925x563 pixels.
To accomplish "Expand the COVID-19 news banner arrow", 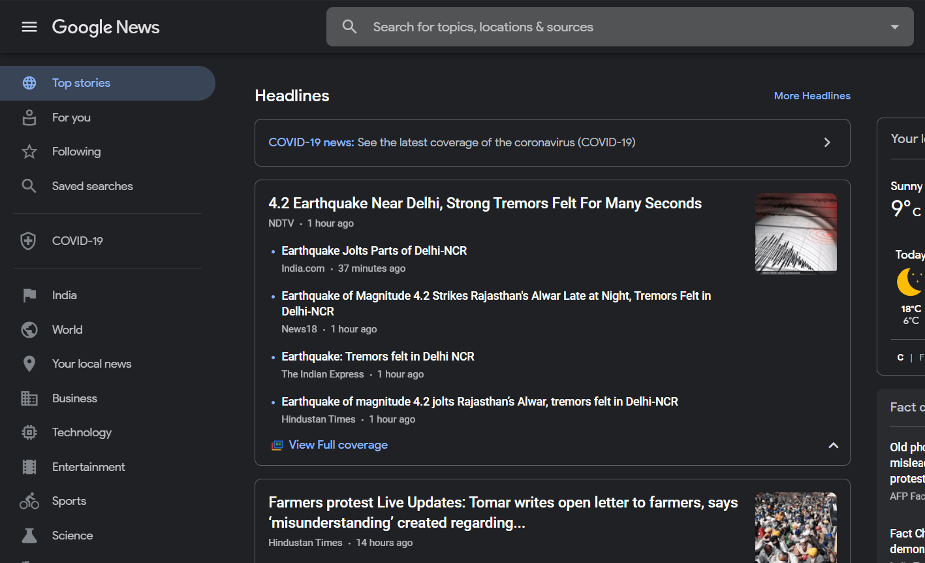I will tap(827, 142).
